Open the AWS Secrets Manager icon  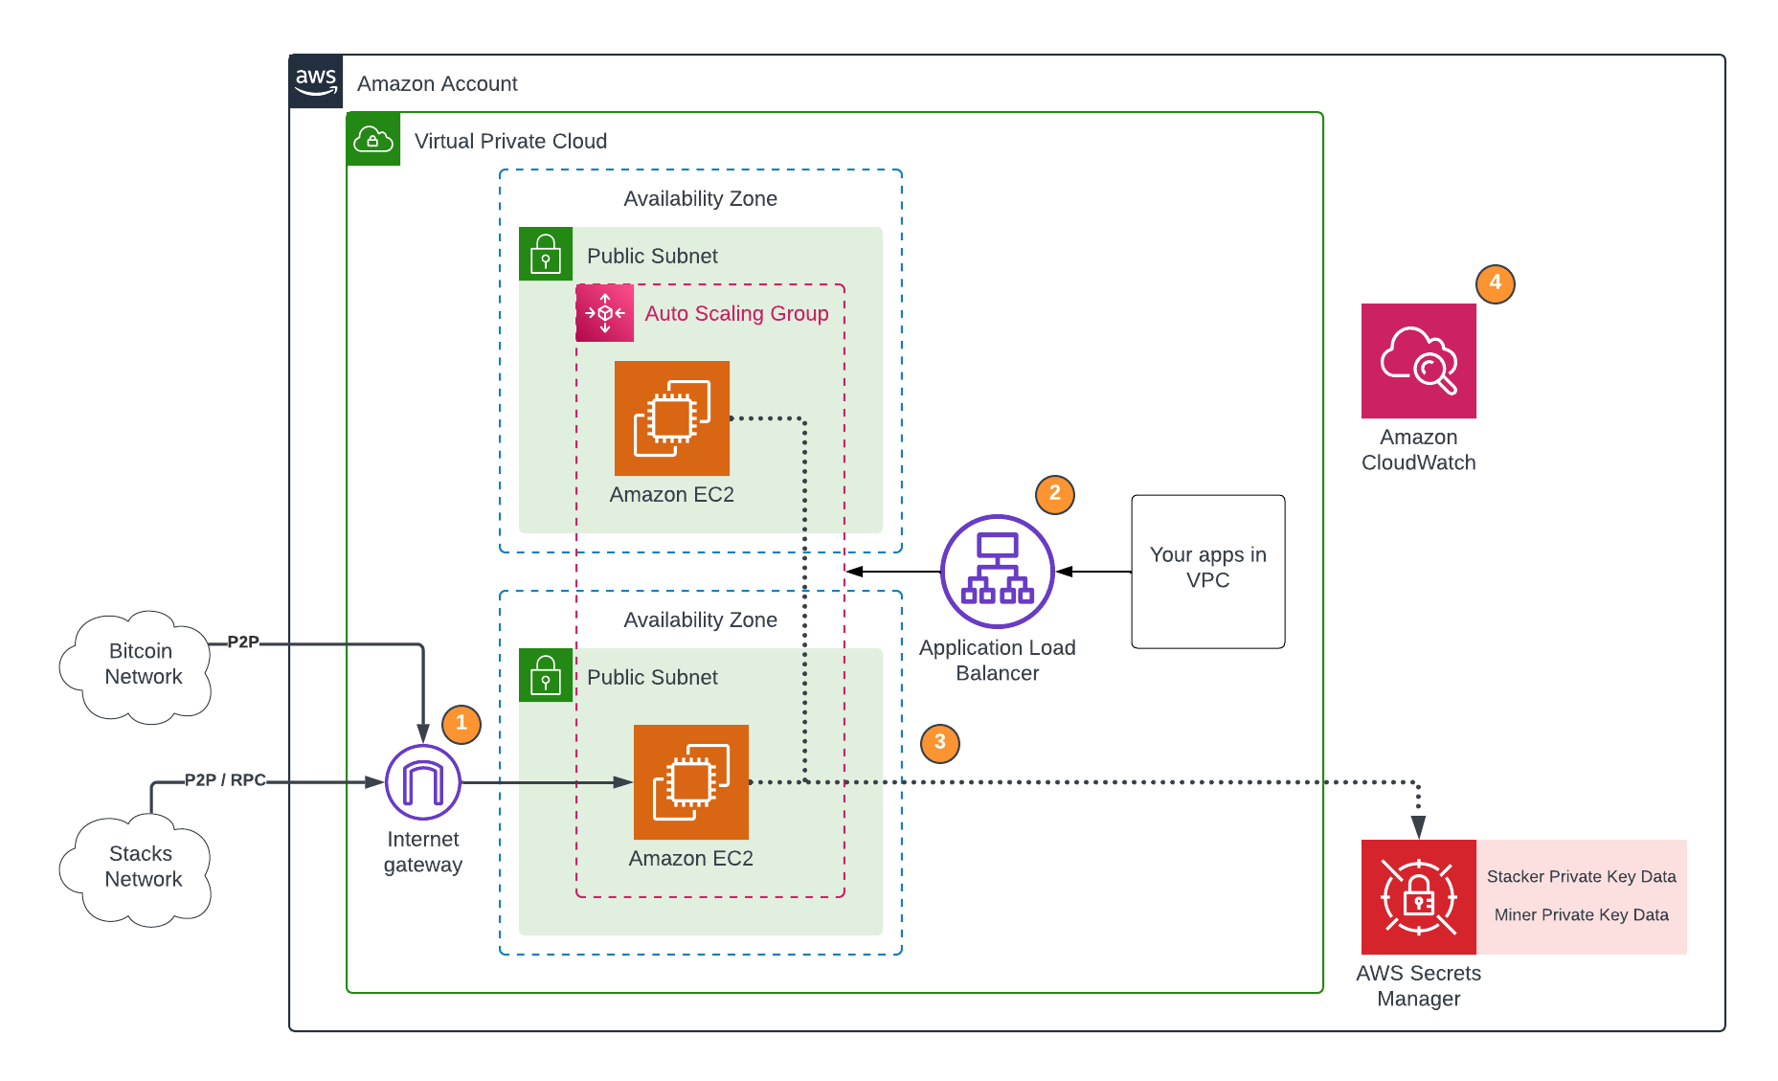point(1418,896)
